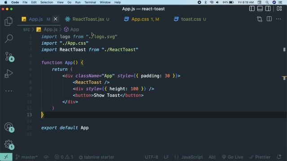The height and width of the screenshot is (161, 287).
Task: Synchronize changes with the cloud icon
Action: (x=46, y=157)
